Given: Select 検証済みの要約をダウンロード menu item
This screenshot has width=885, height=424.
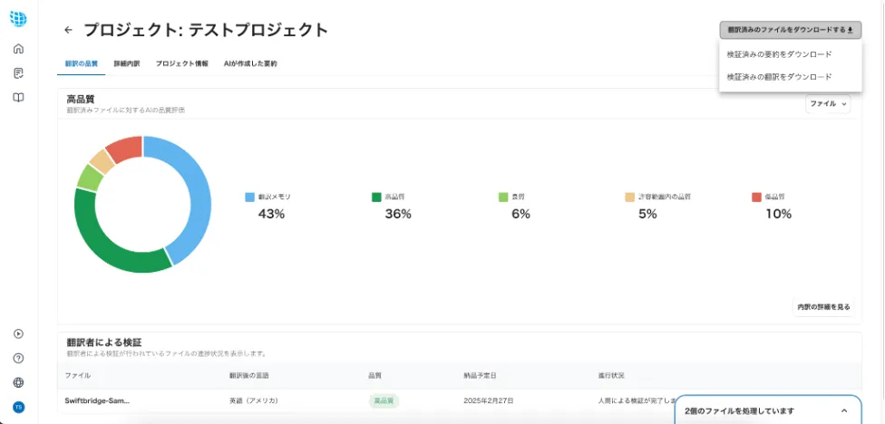Looking at the screenshot, I should coord(779,54).
